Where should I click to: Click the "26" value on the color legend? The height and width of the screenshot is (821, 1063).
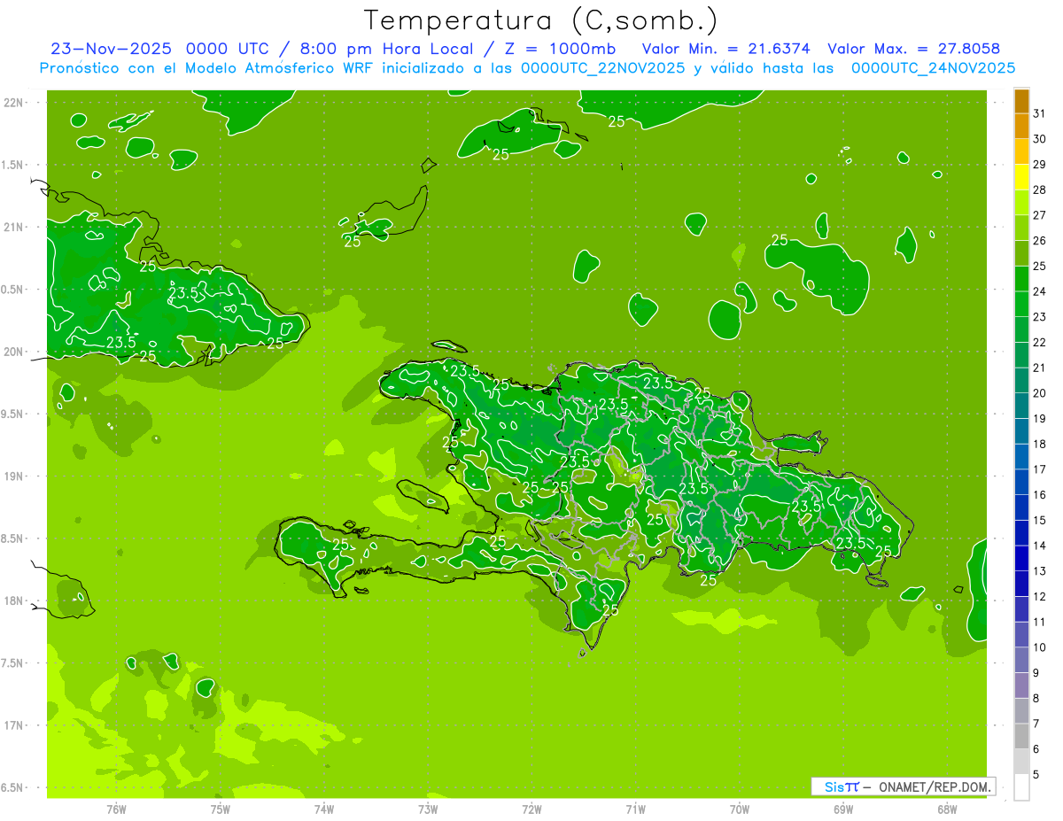click(x=1039, y=240)
